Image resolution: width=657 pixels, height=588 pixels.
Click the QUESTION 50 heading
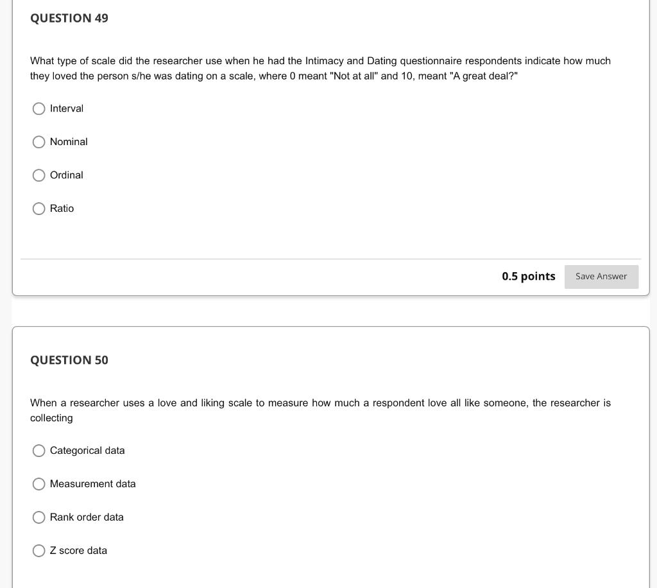click(x=69, y=360)
